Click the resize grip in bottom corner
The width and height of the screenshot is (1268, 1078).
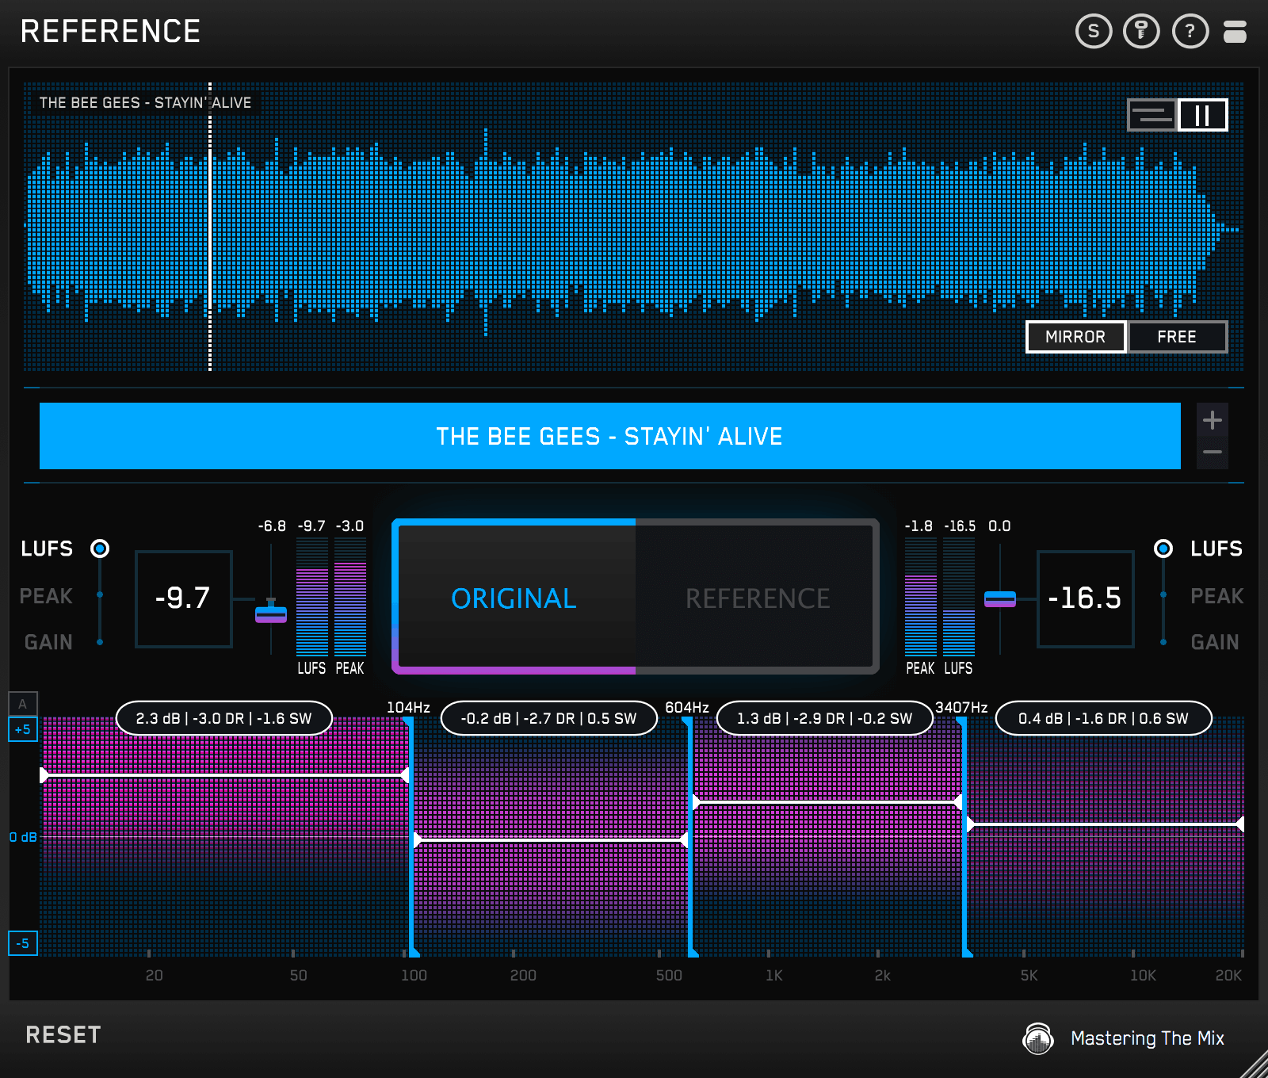pyautogui.click(x=1254, y=1064)
